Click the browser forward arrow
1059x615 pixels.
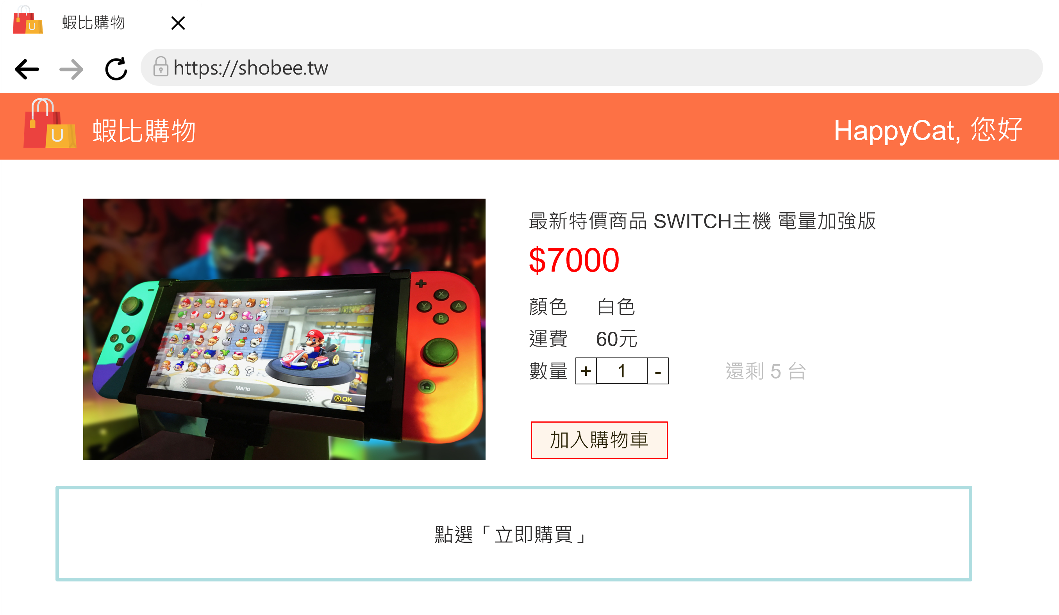(71, 69)
